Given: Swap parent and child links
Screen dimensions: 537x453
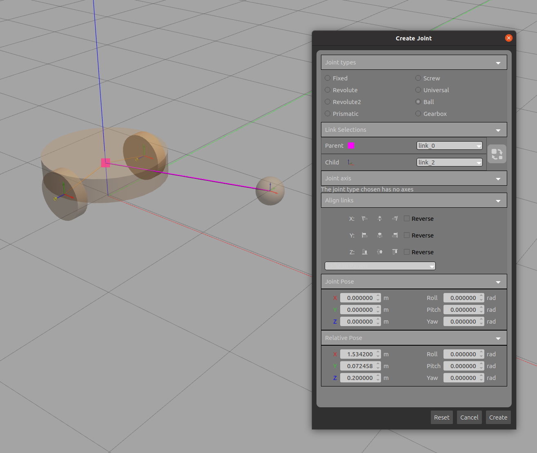Looking at the screenshot, I should click(497, 154).
